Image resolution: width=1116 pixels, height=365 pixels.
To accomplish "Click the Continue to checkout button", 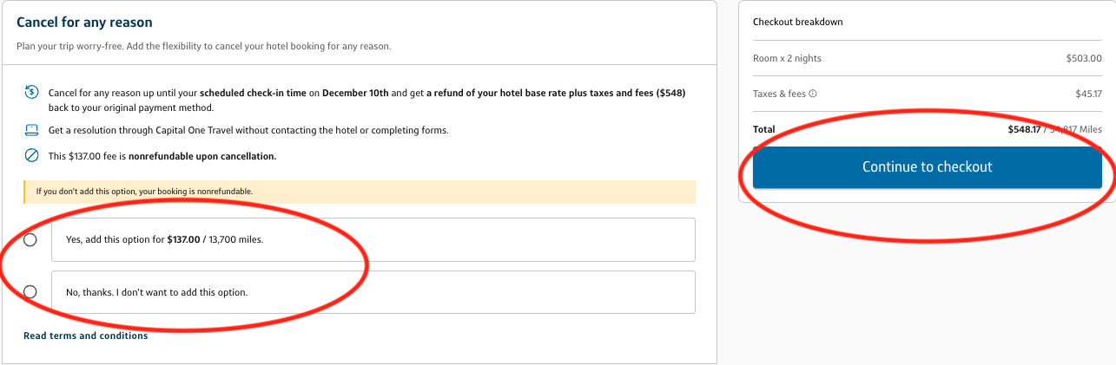I will coord(927,167).
